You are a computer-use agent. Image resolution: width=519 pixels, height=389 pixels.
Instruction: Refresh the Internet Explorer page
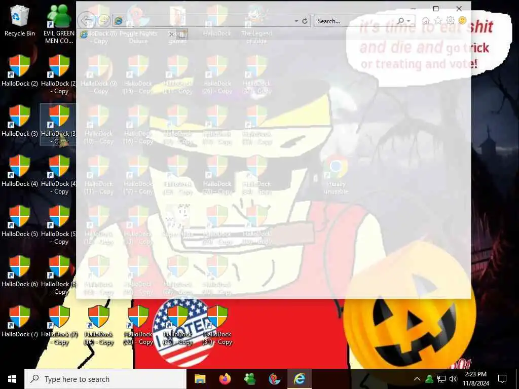coord(305,21)
